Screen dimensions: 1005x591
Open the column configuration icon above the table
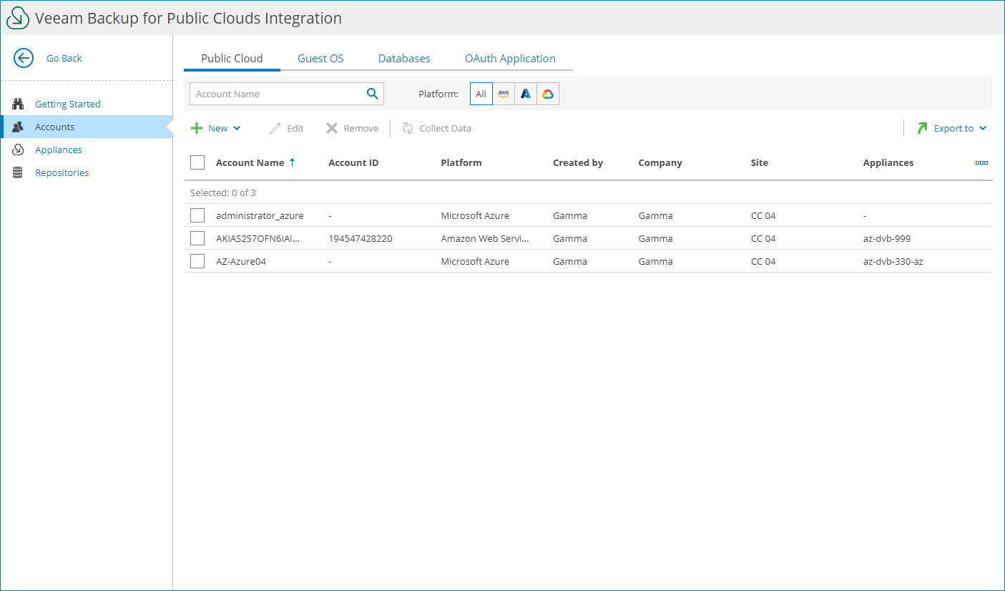[x=981, y=162]
